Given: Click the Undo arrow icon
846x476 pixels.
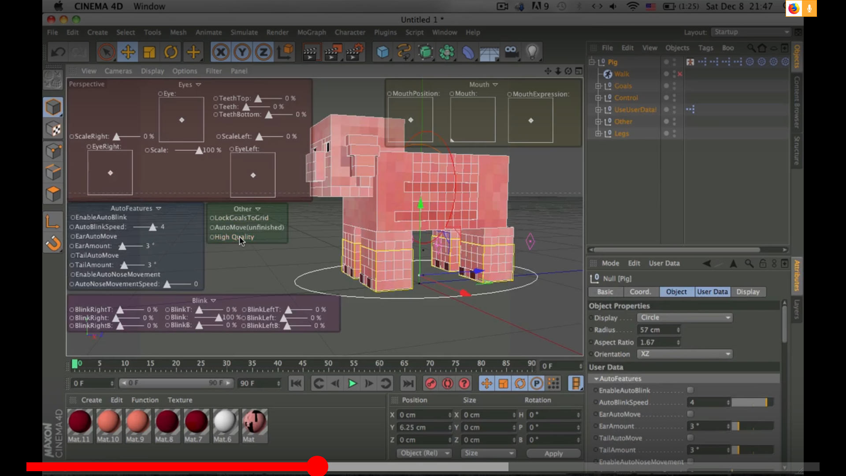Looking at the screenshot, I should pos(58,52).
